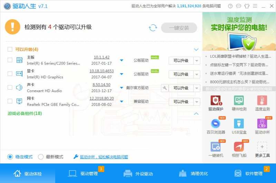This screenshot has height=183, width=276.
Task: Switch to 驱动管理 tab
Action: [x=83, y=173]
